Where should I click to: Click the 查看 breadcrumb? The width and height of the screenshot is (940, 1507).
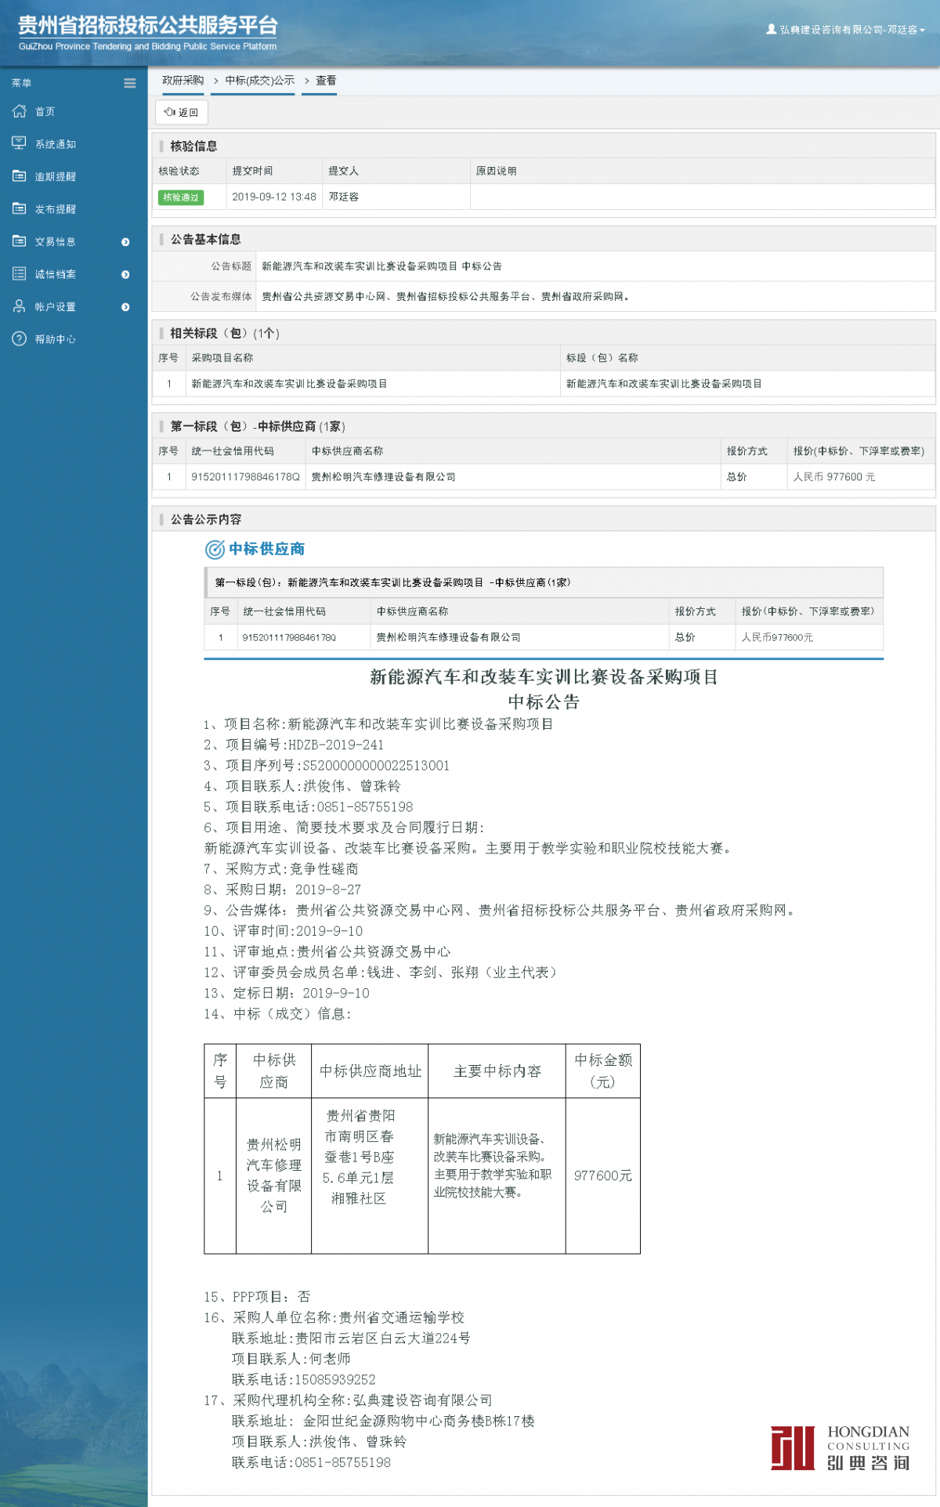tap(326, 81)
